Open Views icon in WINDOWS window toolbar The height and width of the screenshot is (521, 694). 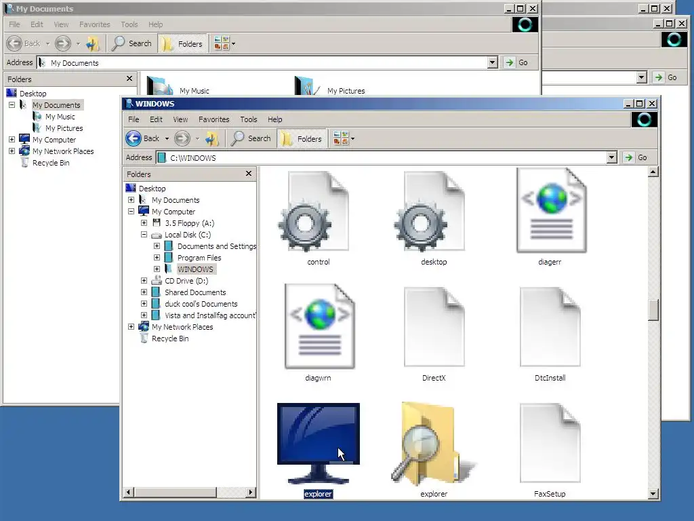click(x=341, y=138)
